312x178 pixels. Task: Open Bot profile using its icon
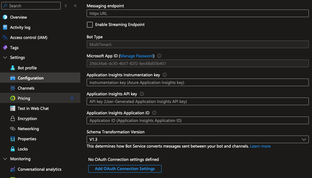click(13, 68)
